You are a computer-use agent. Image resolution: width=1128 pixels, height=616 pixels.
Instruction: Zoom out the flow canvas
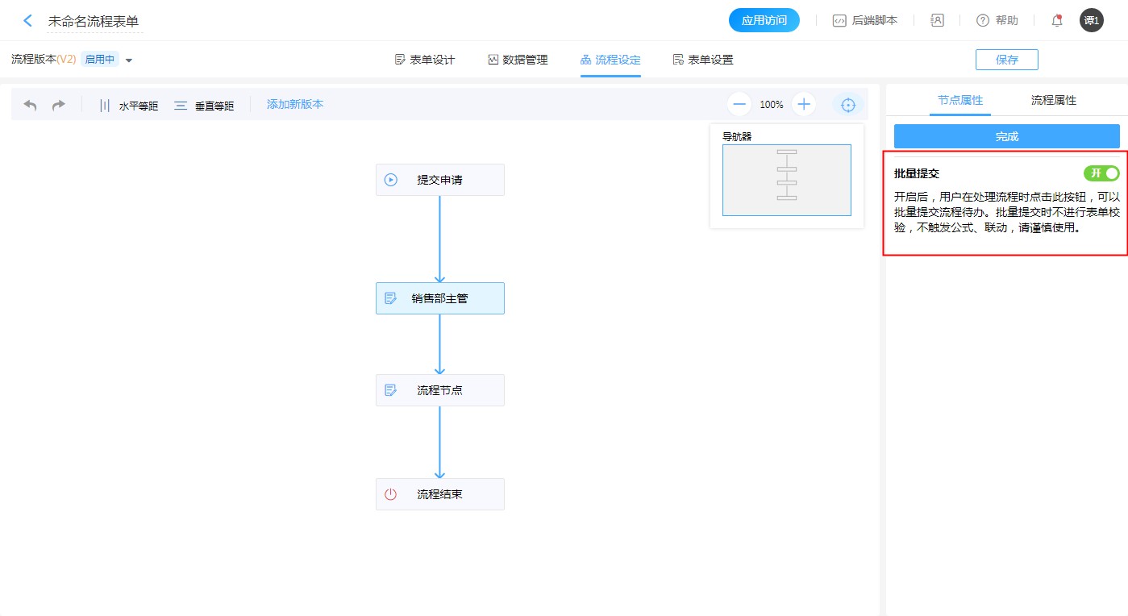pyautogui.click(x=739, y=104)
